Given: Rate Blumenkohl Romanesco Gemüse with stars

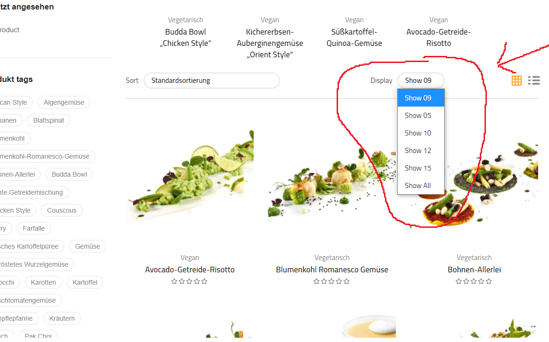Looking at the screenshot, I should tap(331, 281).
